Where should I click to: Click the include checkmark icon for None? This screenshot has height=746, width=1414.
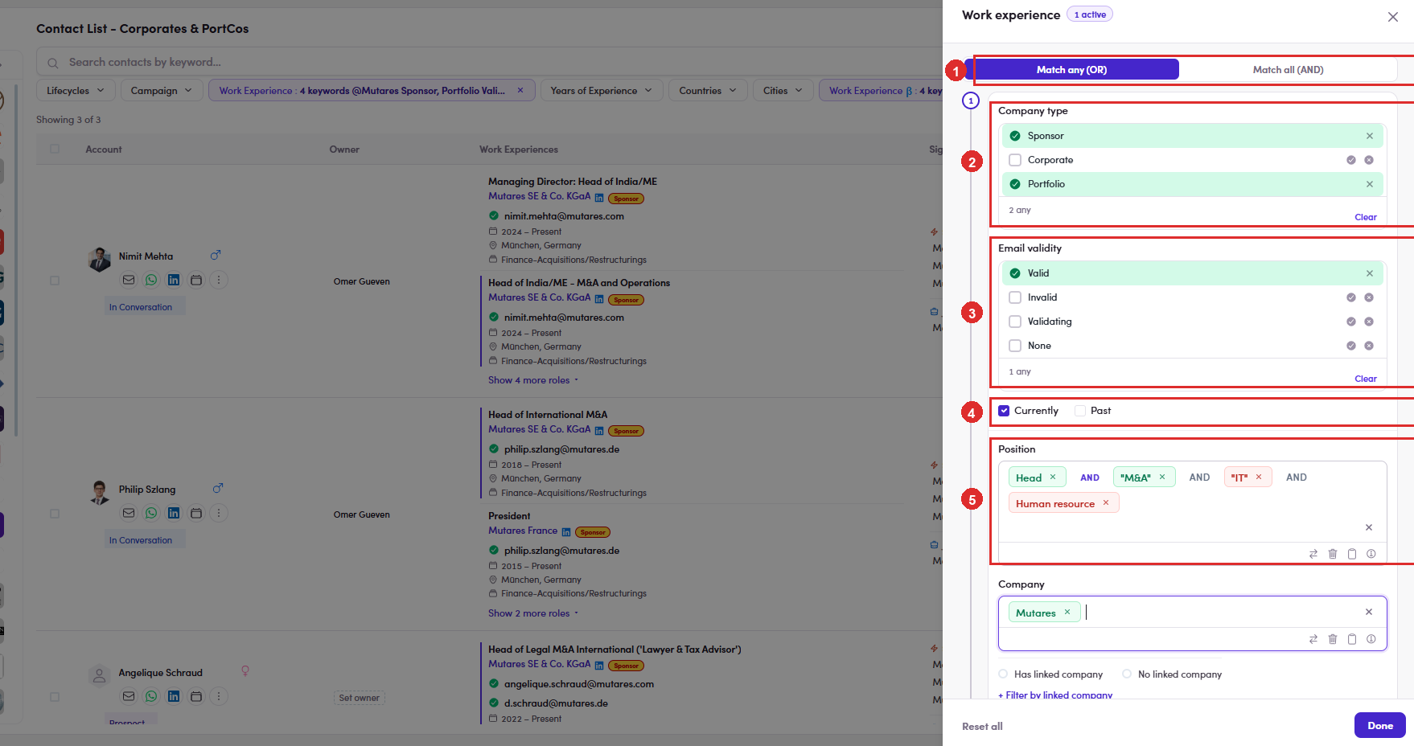(x=1351, y=346)
